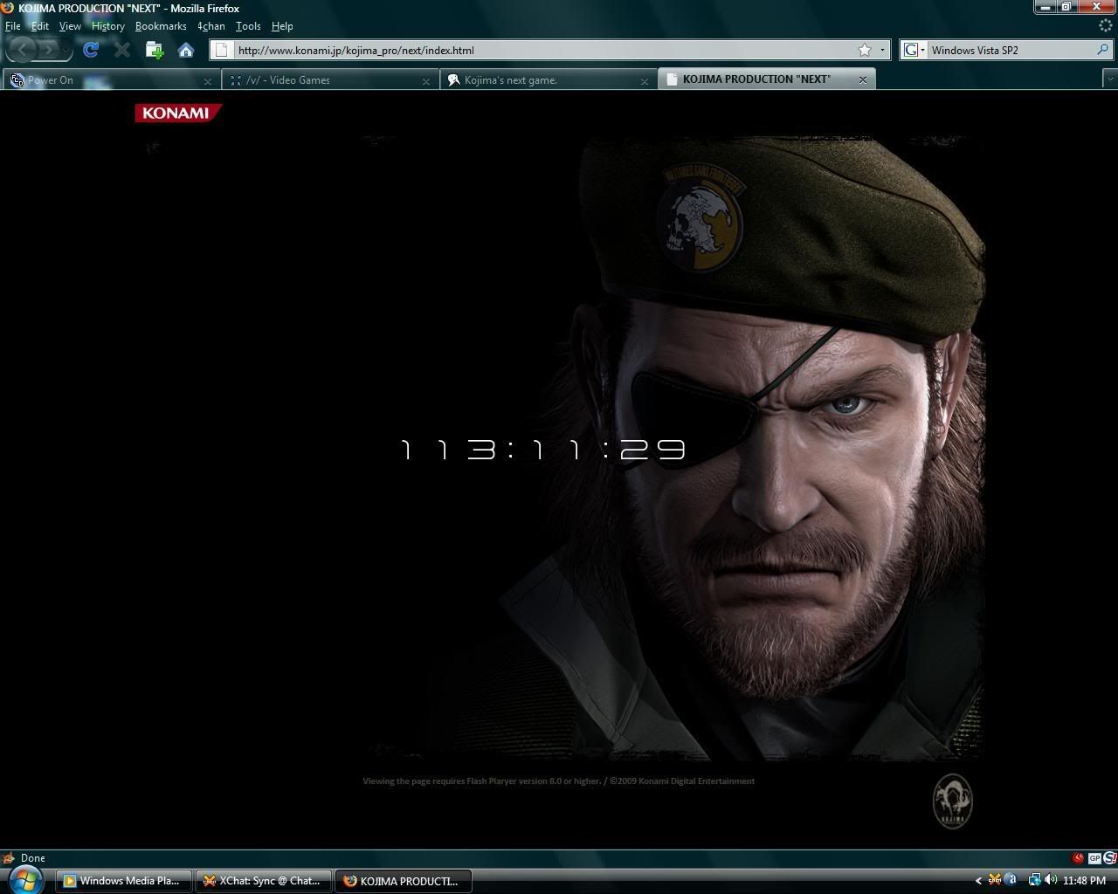Image resolution: width=1118 pixels, height=894 pixels.
Task: Click the Flash Player requirement copyright text
Action: [559, 781]
